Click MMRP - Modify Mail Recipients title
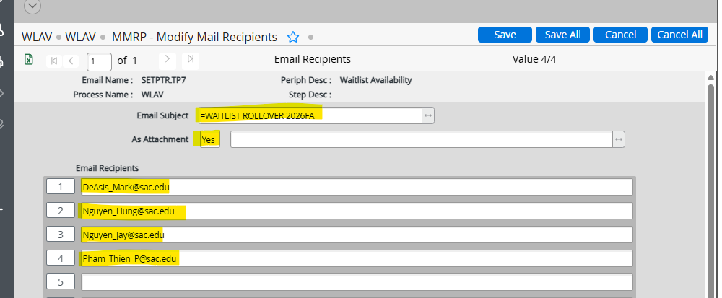The width and height of the screenshot is (722, 298). [194, 37]
